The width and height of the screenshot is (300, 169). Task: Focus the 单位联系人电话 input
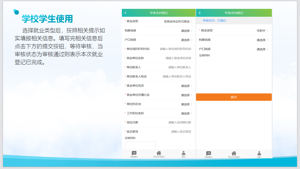click(177, 77)
